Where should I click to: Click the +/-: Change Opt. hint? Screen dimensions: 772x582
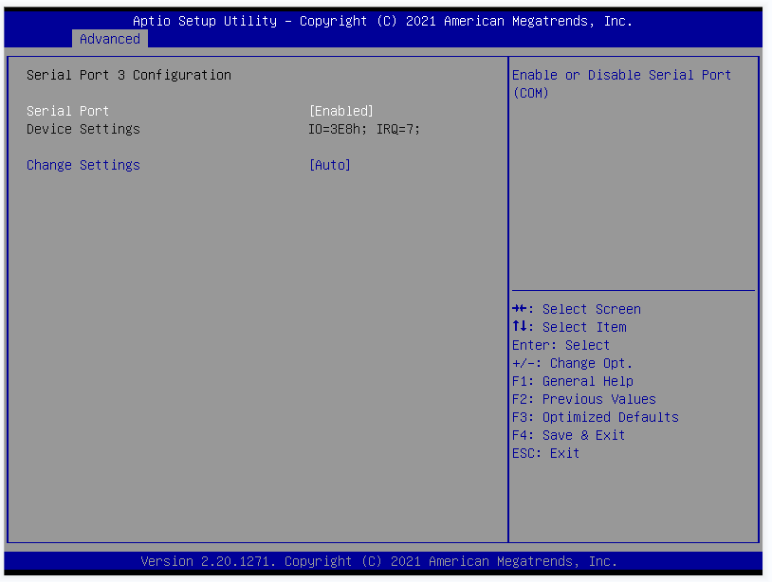tap(572, 363)
